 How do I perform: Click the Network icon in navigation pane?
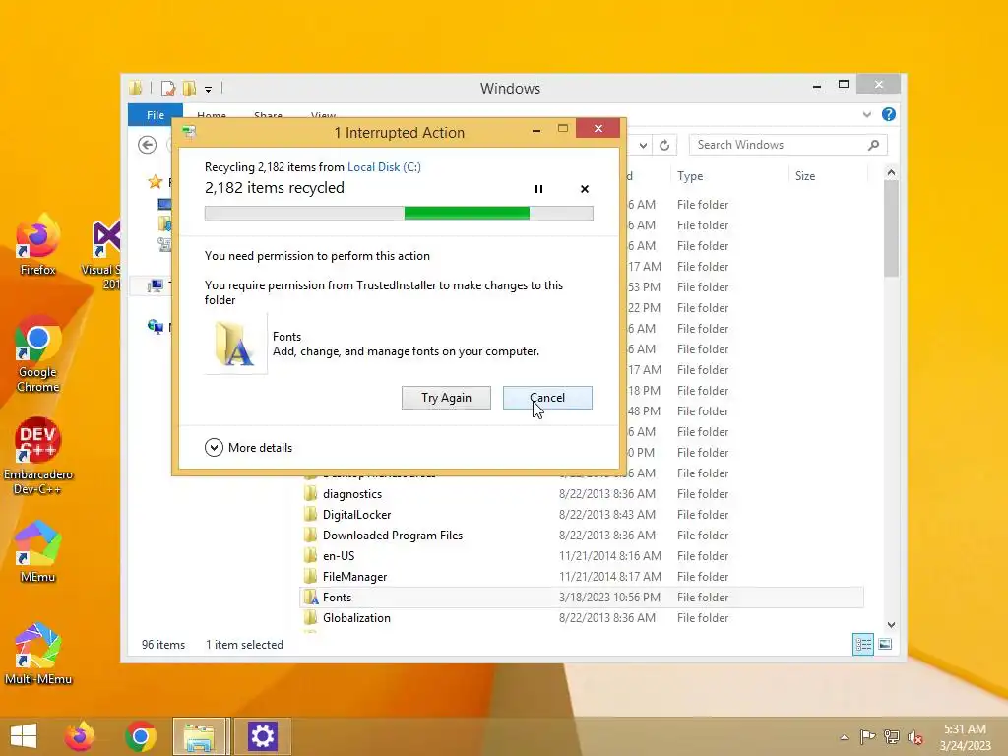[x=155, y=327]
